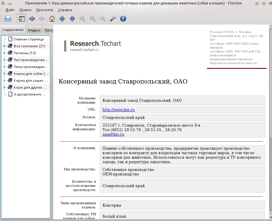Click book icon next to Корма для кошек

pyautogui.click(x=10, y=81)
